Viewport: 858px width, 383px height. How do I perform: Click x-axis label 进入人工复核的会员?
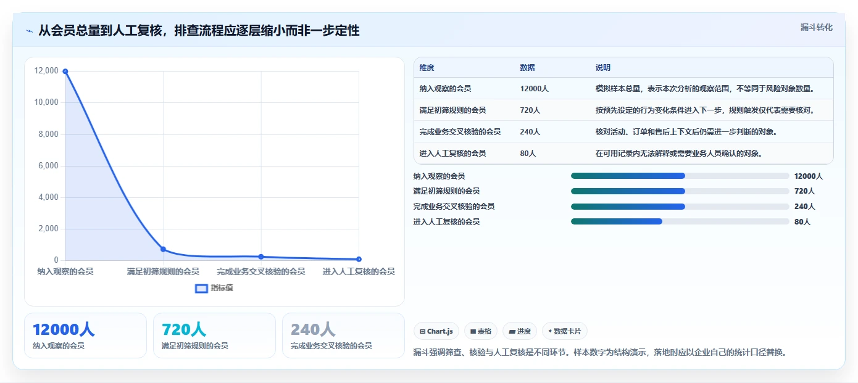(359, 271)
